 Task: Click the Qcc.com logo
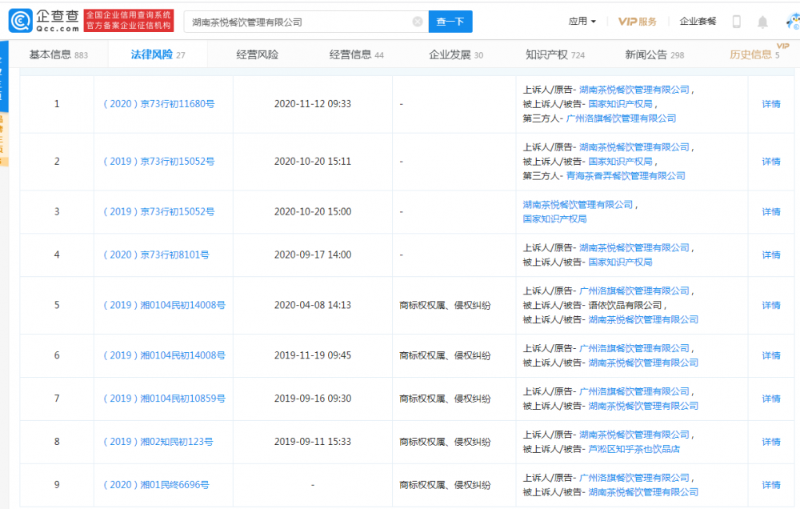pyautogui.click(x=44, y=21)
